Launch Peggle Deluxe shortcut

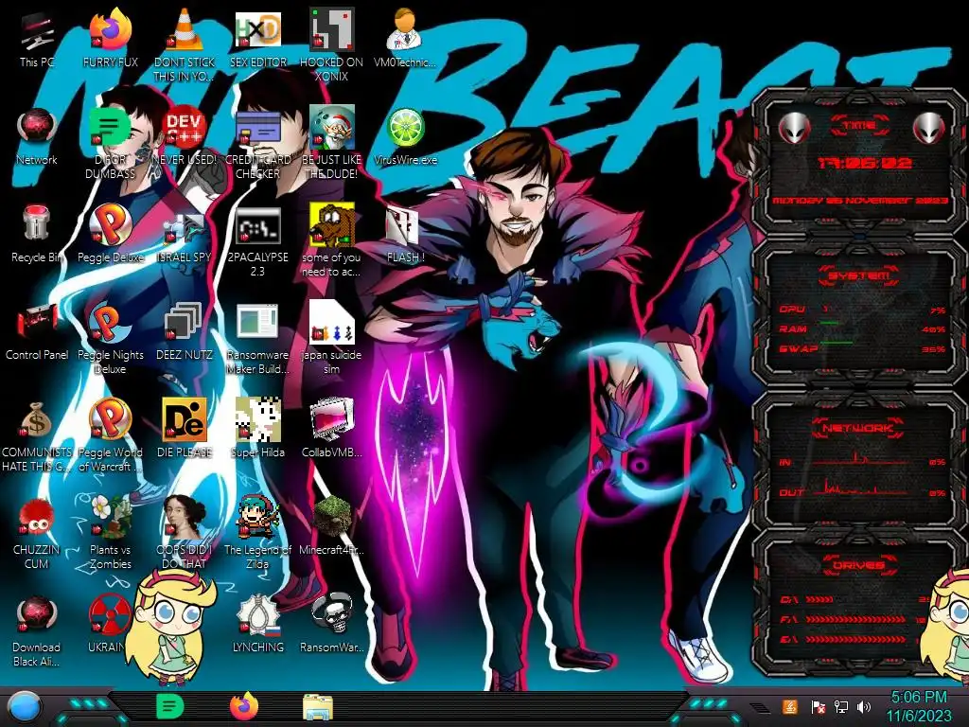point(111,224)
